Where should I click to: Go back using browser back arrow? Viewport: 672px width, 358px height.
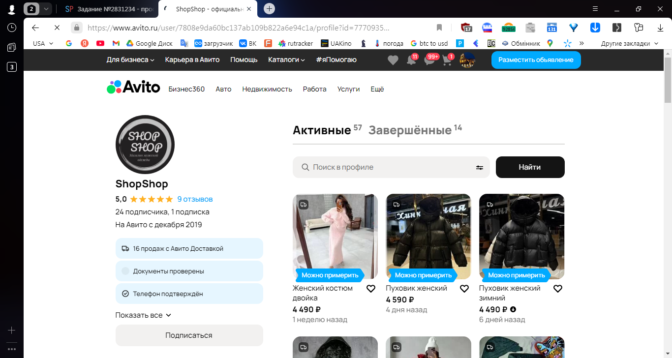pos(35,28)
